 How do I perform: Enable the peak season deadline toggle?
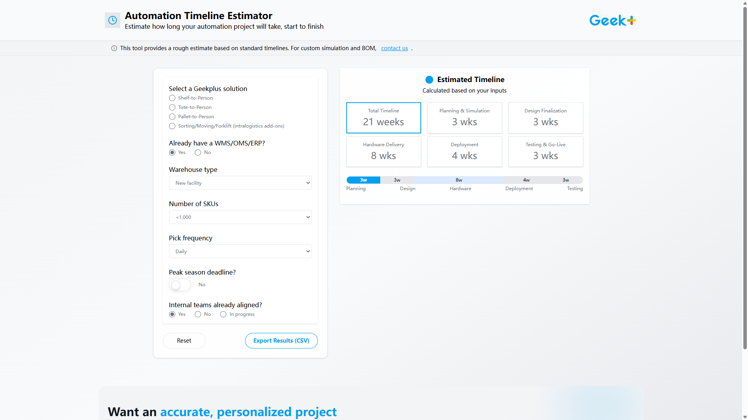(180, 285)
